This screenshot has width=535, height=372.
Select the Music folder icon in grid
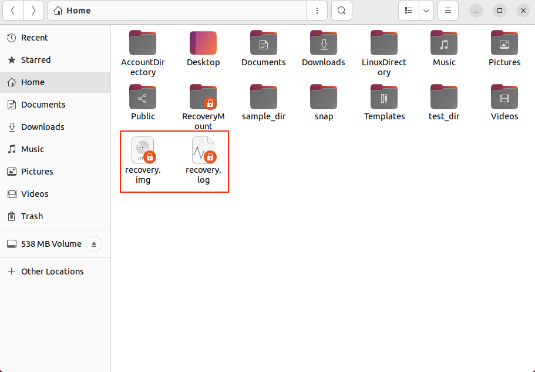tap(444, 43)
